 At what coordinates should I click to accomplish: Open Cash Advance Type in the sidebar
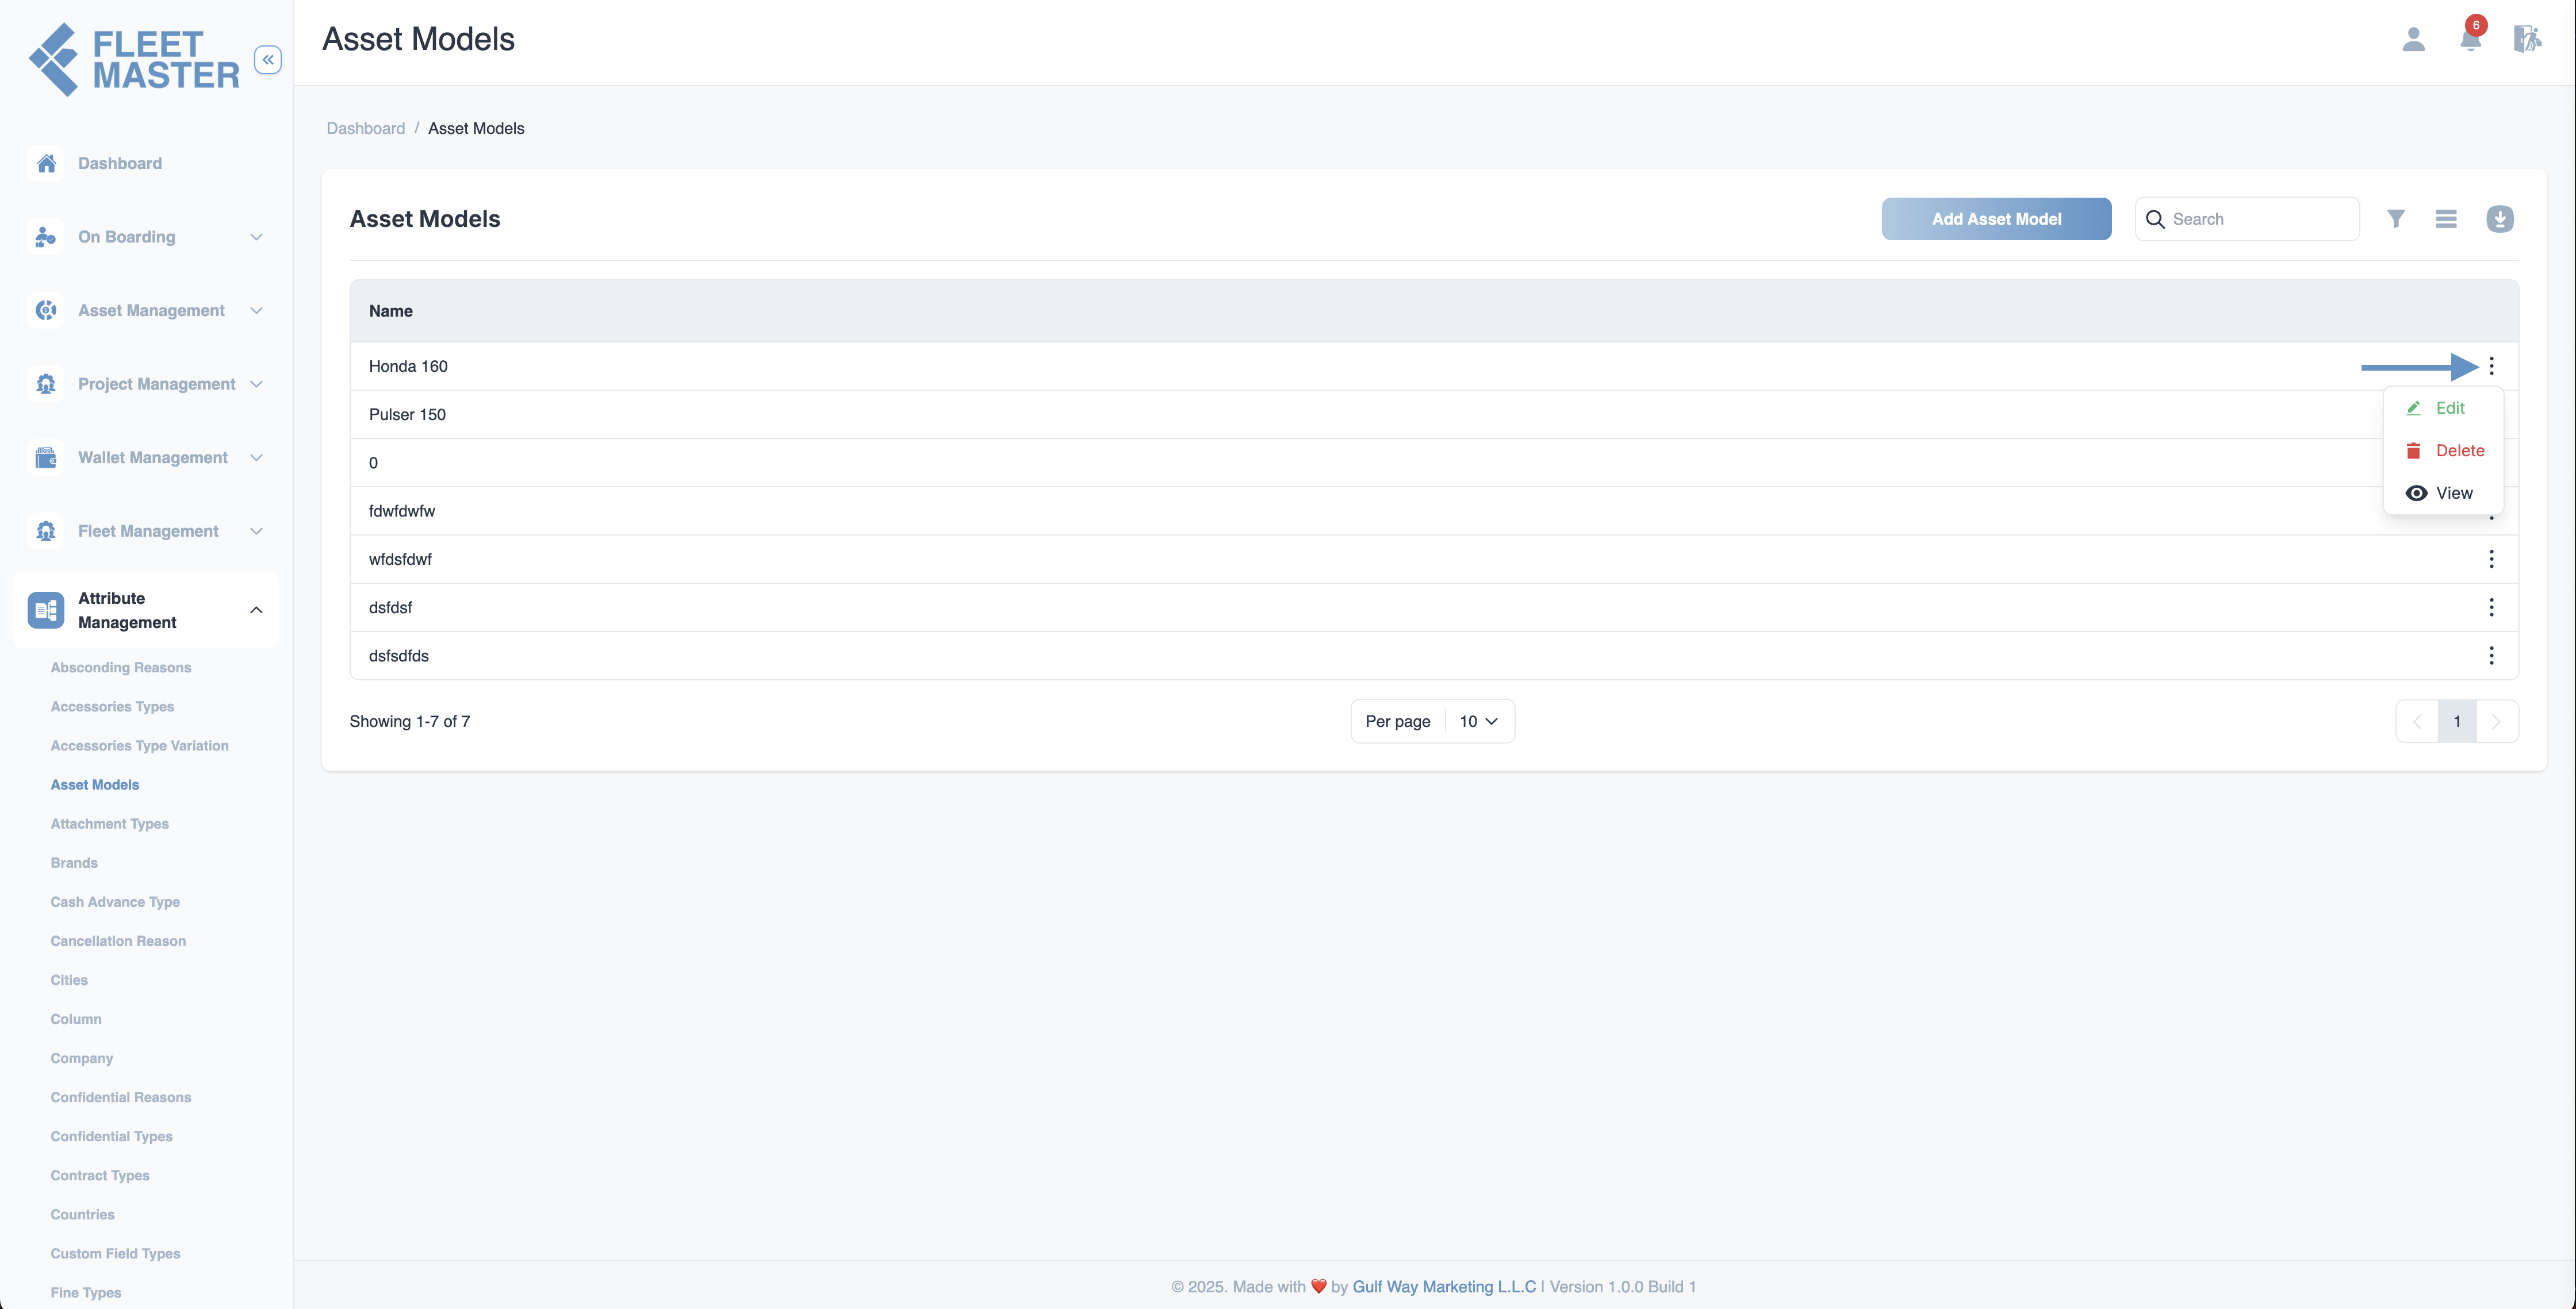click(115, 902)
